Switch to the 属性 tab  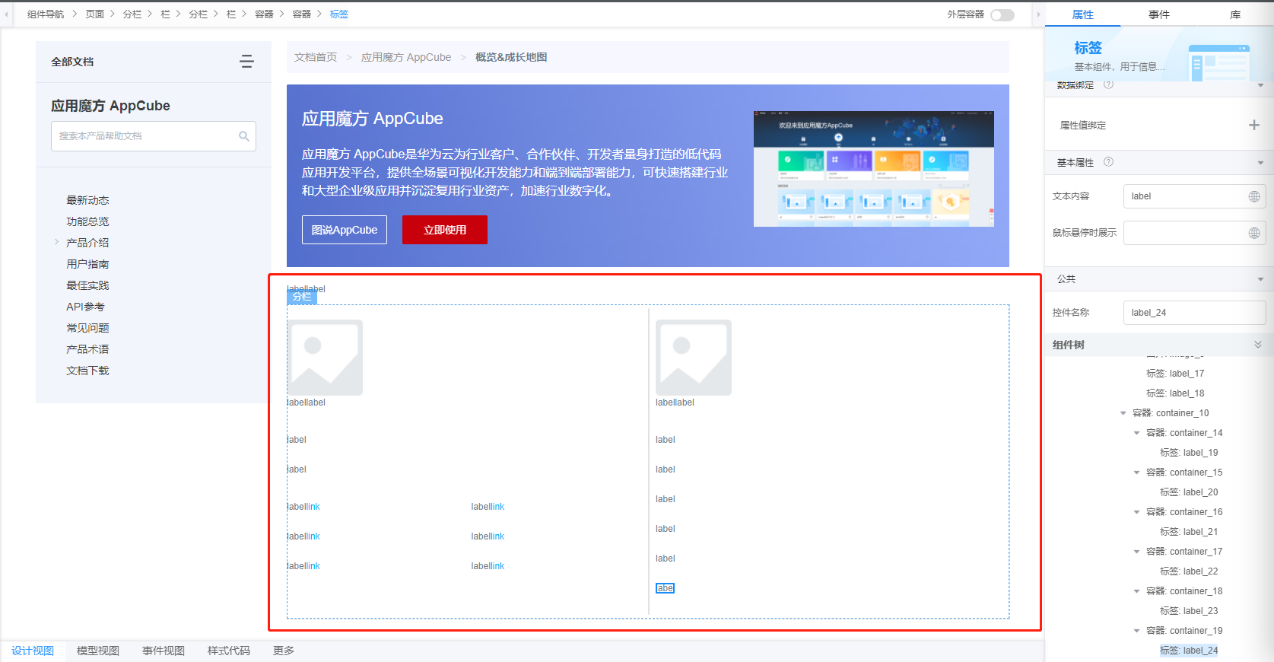coord(1082,14)
